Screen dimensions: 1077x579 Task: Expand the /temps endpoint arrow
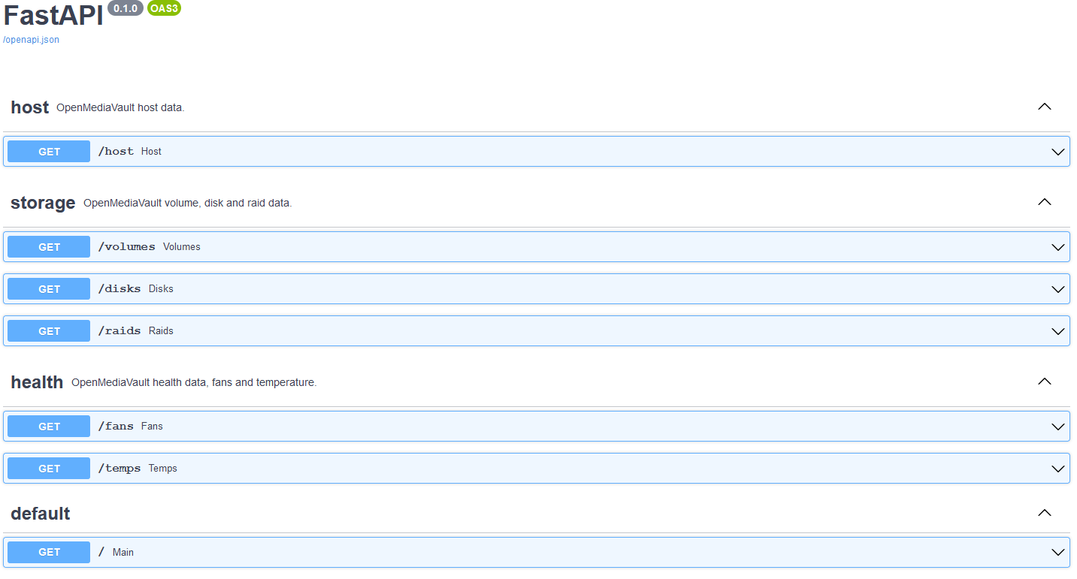pyautogui.click(x=1058, y=469)
